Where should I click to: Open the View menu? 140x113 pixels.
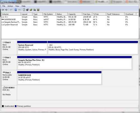click(x=17, y=6)
